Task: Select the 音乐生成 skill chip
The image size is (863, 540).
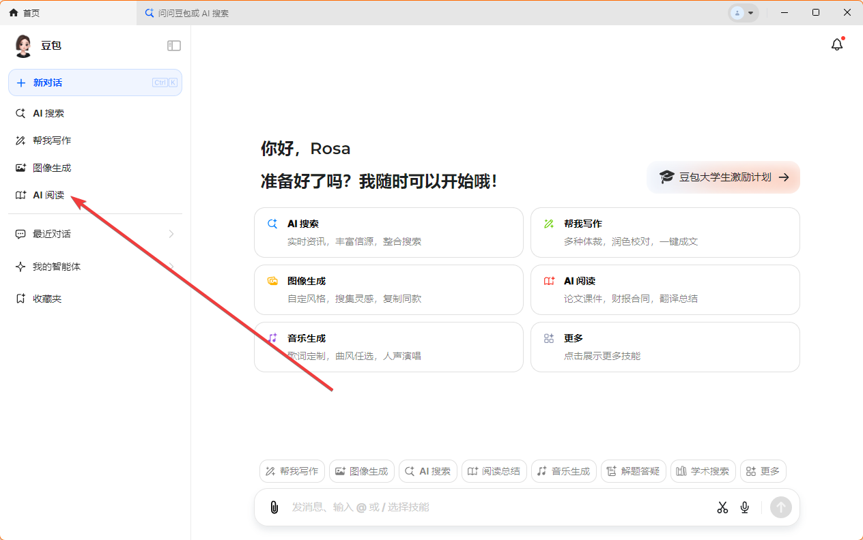Action: 564,471
